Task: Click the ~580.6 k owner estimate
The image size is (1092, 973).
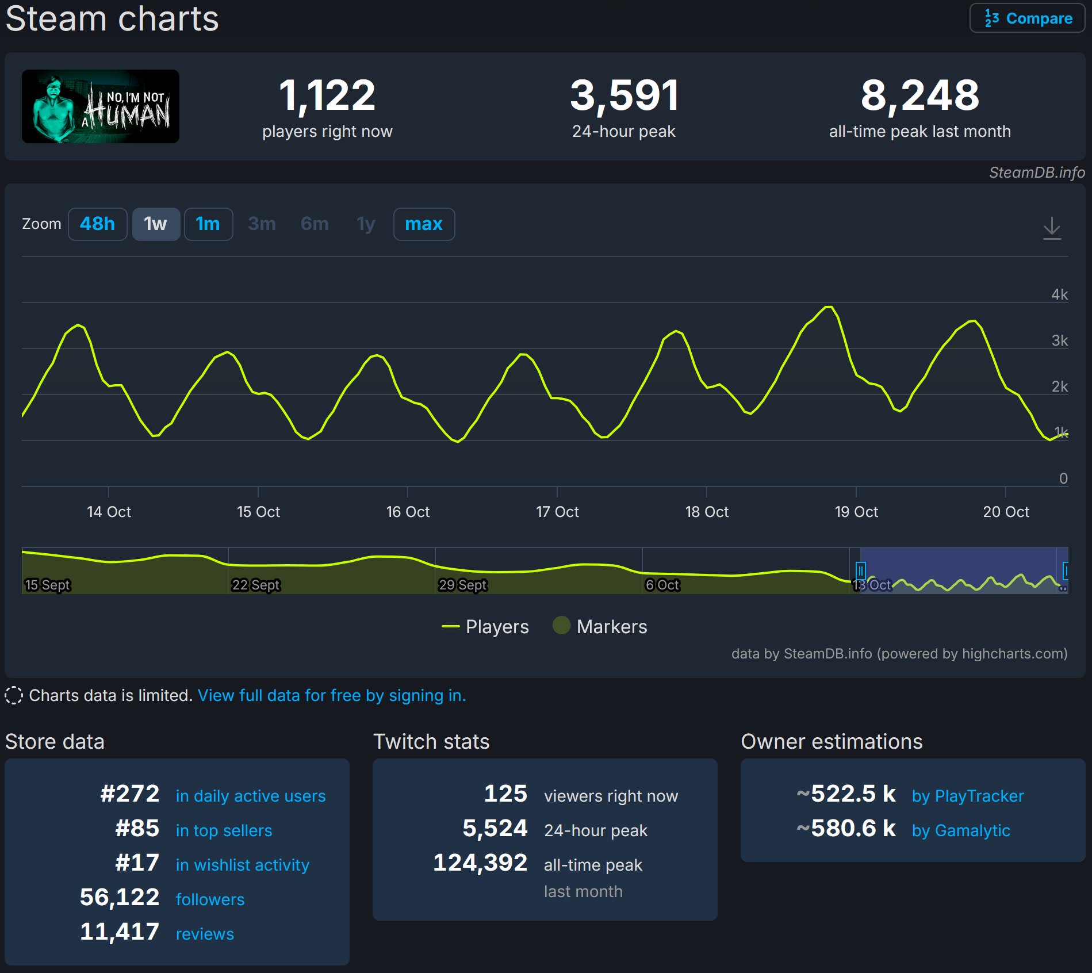Action: pos(846,828)
